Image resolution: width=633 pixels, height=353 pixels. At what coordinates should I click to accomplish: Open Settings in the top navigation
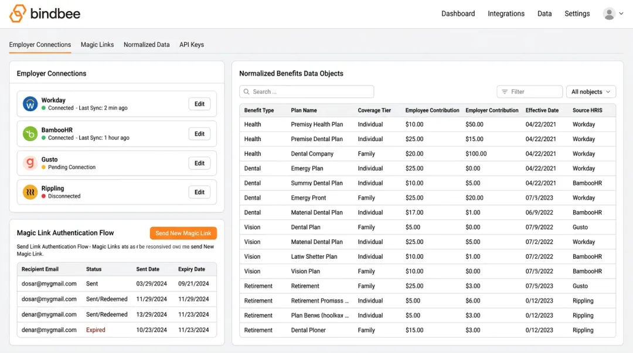pos(577,13)
